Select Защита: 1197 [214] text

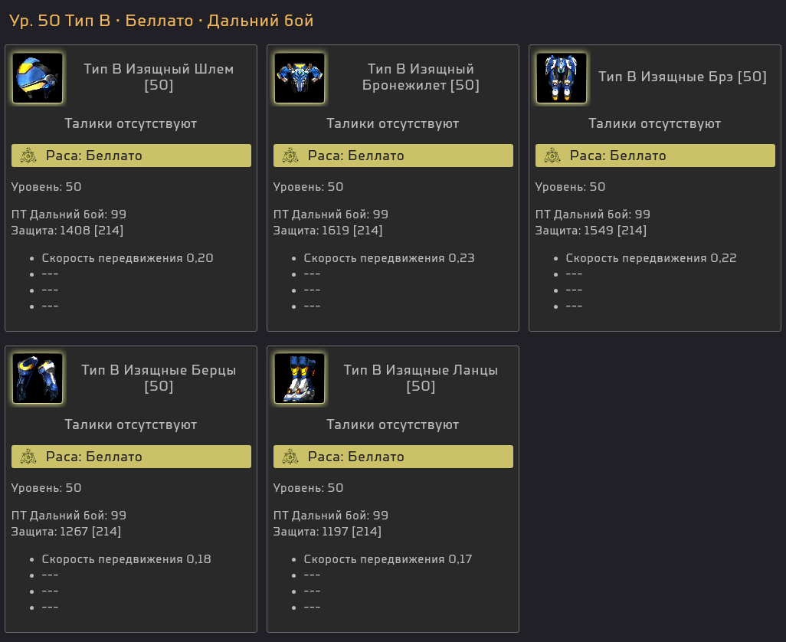click(327, 532)
